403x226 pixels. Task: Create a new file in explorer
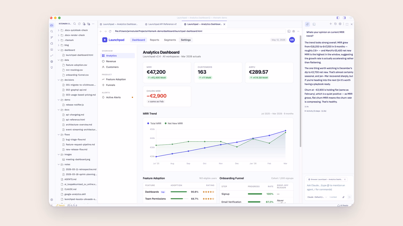coord(84,24)
